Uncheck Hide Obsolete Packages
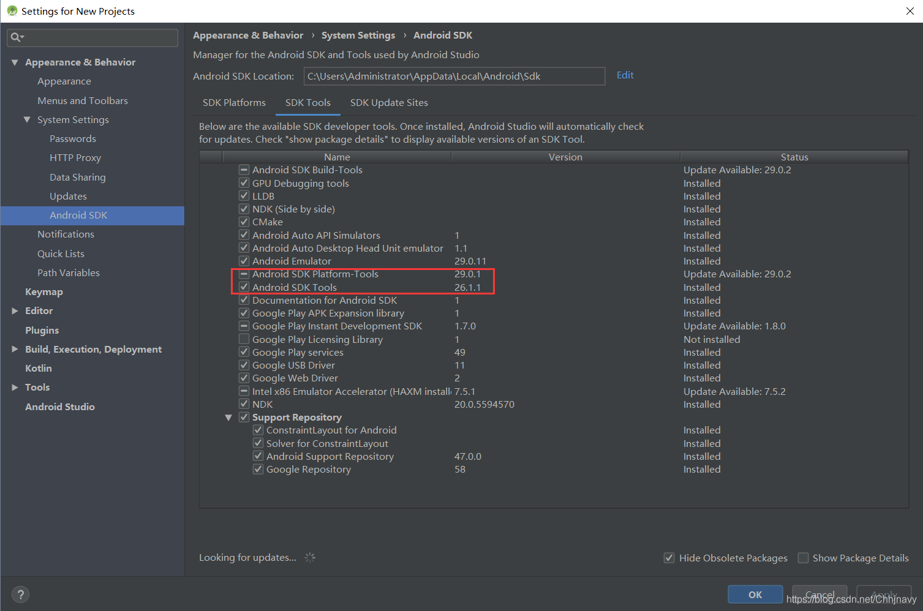 (x=669, y=558)
